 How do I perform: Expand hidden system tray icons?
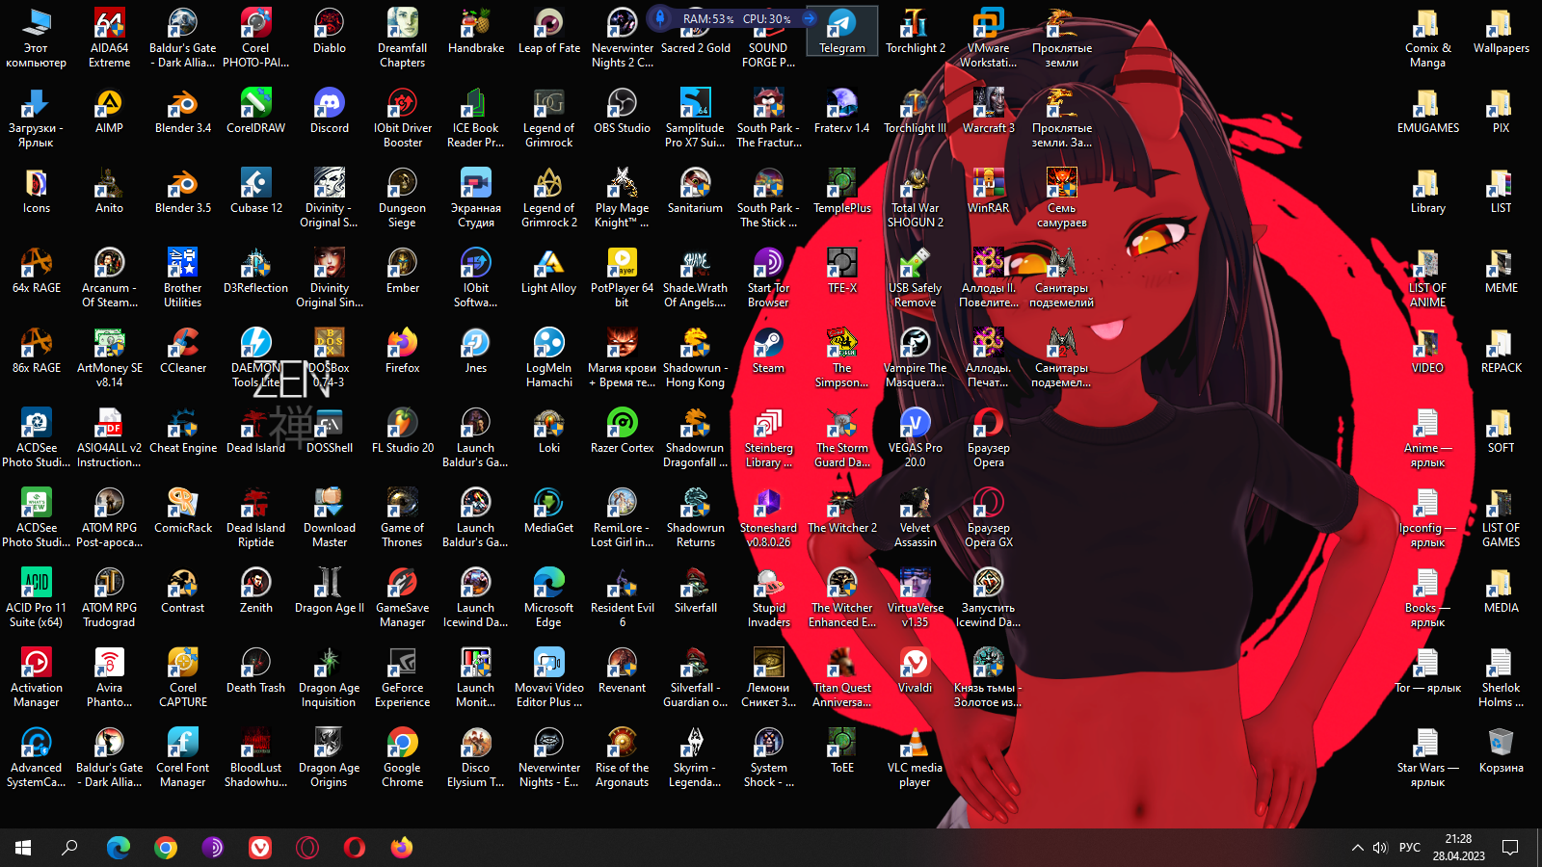tap(1357, 848)
